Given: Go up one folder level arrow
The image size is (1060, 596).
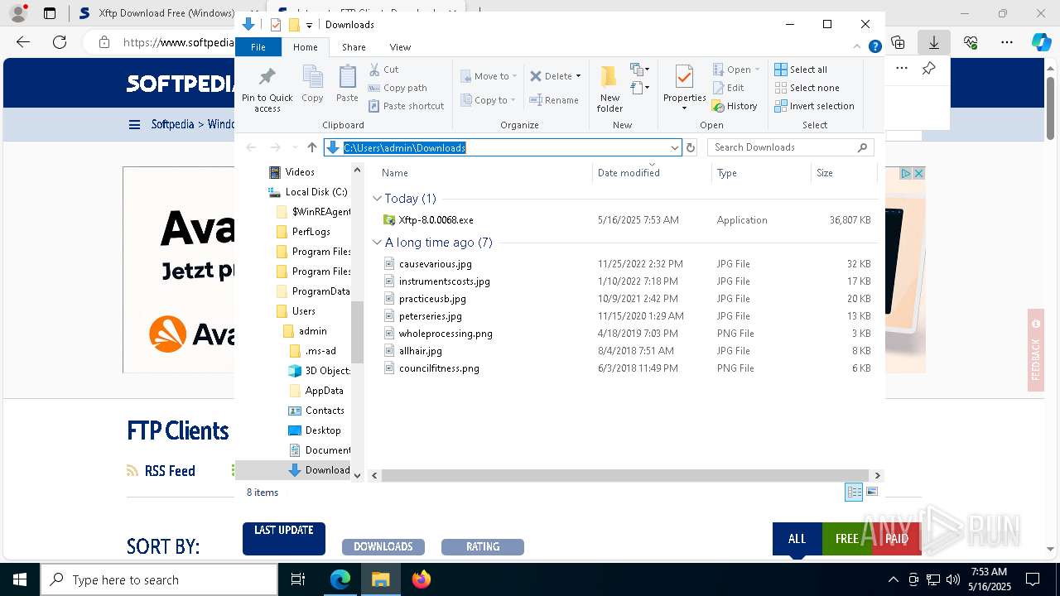Looking at the screenshot, I should (312, 147).
